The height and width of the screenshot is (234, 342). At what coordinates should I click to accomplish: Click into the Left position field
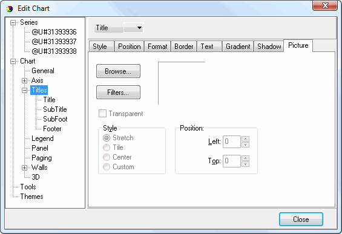pyautogui.click(x=232, y=141)
